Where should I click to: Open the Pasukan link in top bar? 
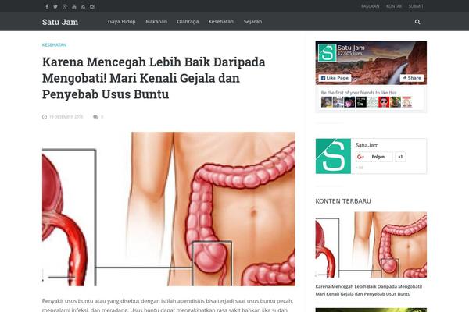point(370,6)
